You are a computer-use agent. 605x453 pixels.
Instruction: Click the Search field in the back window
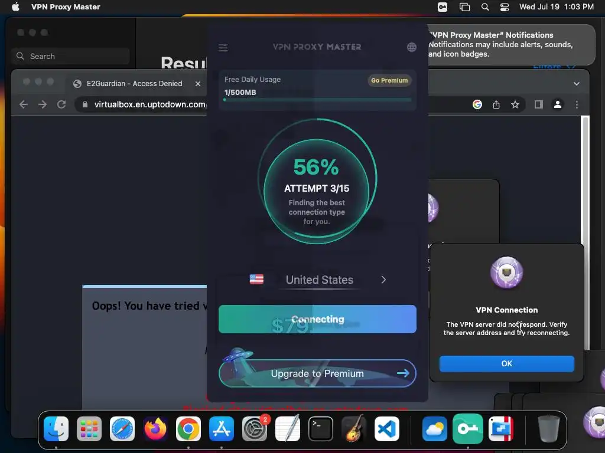pyautogui.click(x=70, y=56)
